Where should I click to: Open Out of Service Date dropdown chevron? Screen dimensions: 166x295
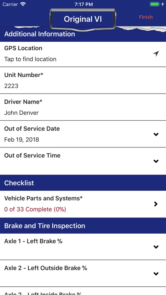[x=156, y=135]
